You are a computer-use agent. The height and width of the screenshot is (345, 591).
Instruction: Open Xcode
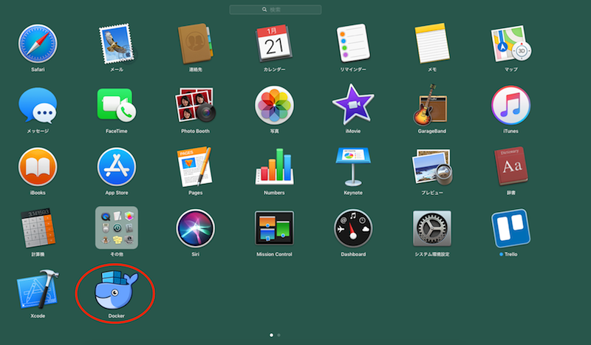coord(38,290)
